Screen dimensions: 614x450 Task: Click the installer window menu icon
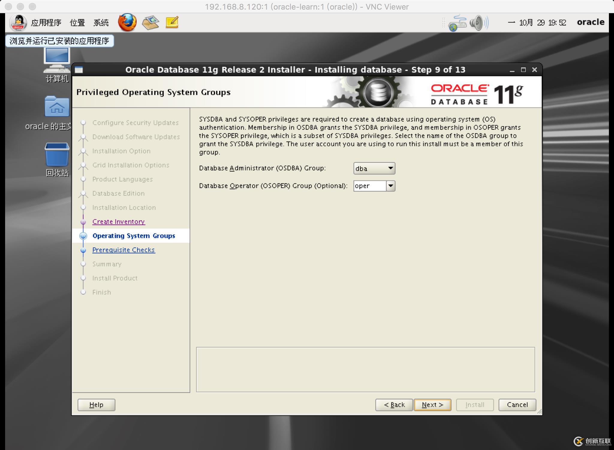click(x=79, y=70)
